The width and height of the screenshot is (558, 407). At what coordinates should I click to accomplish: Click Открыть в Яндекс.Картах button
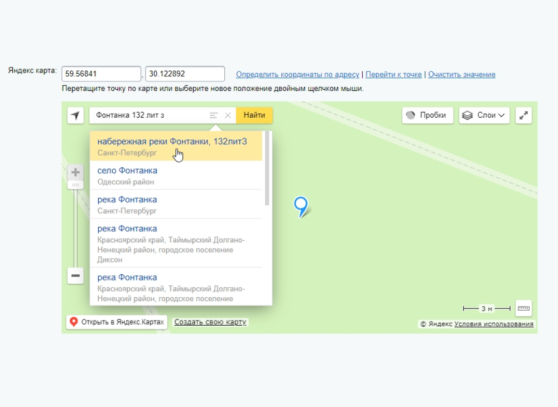[x=117, y=322]
